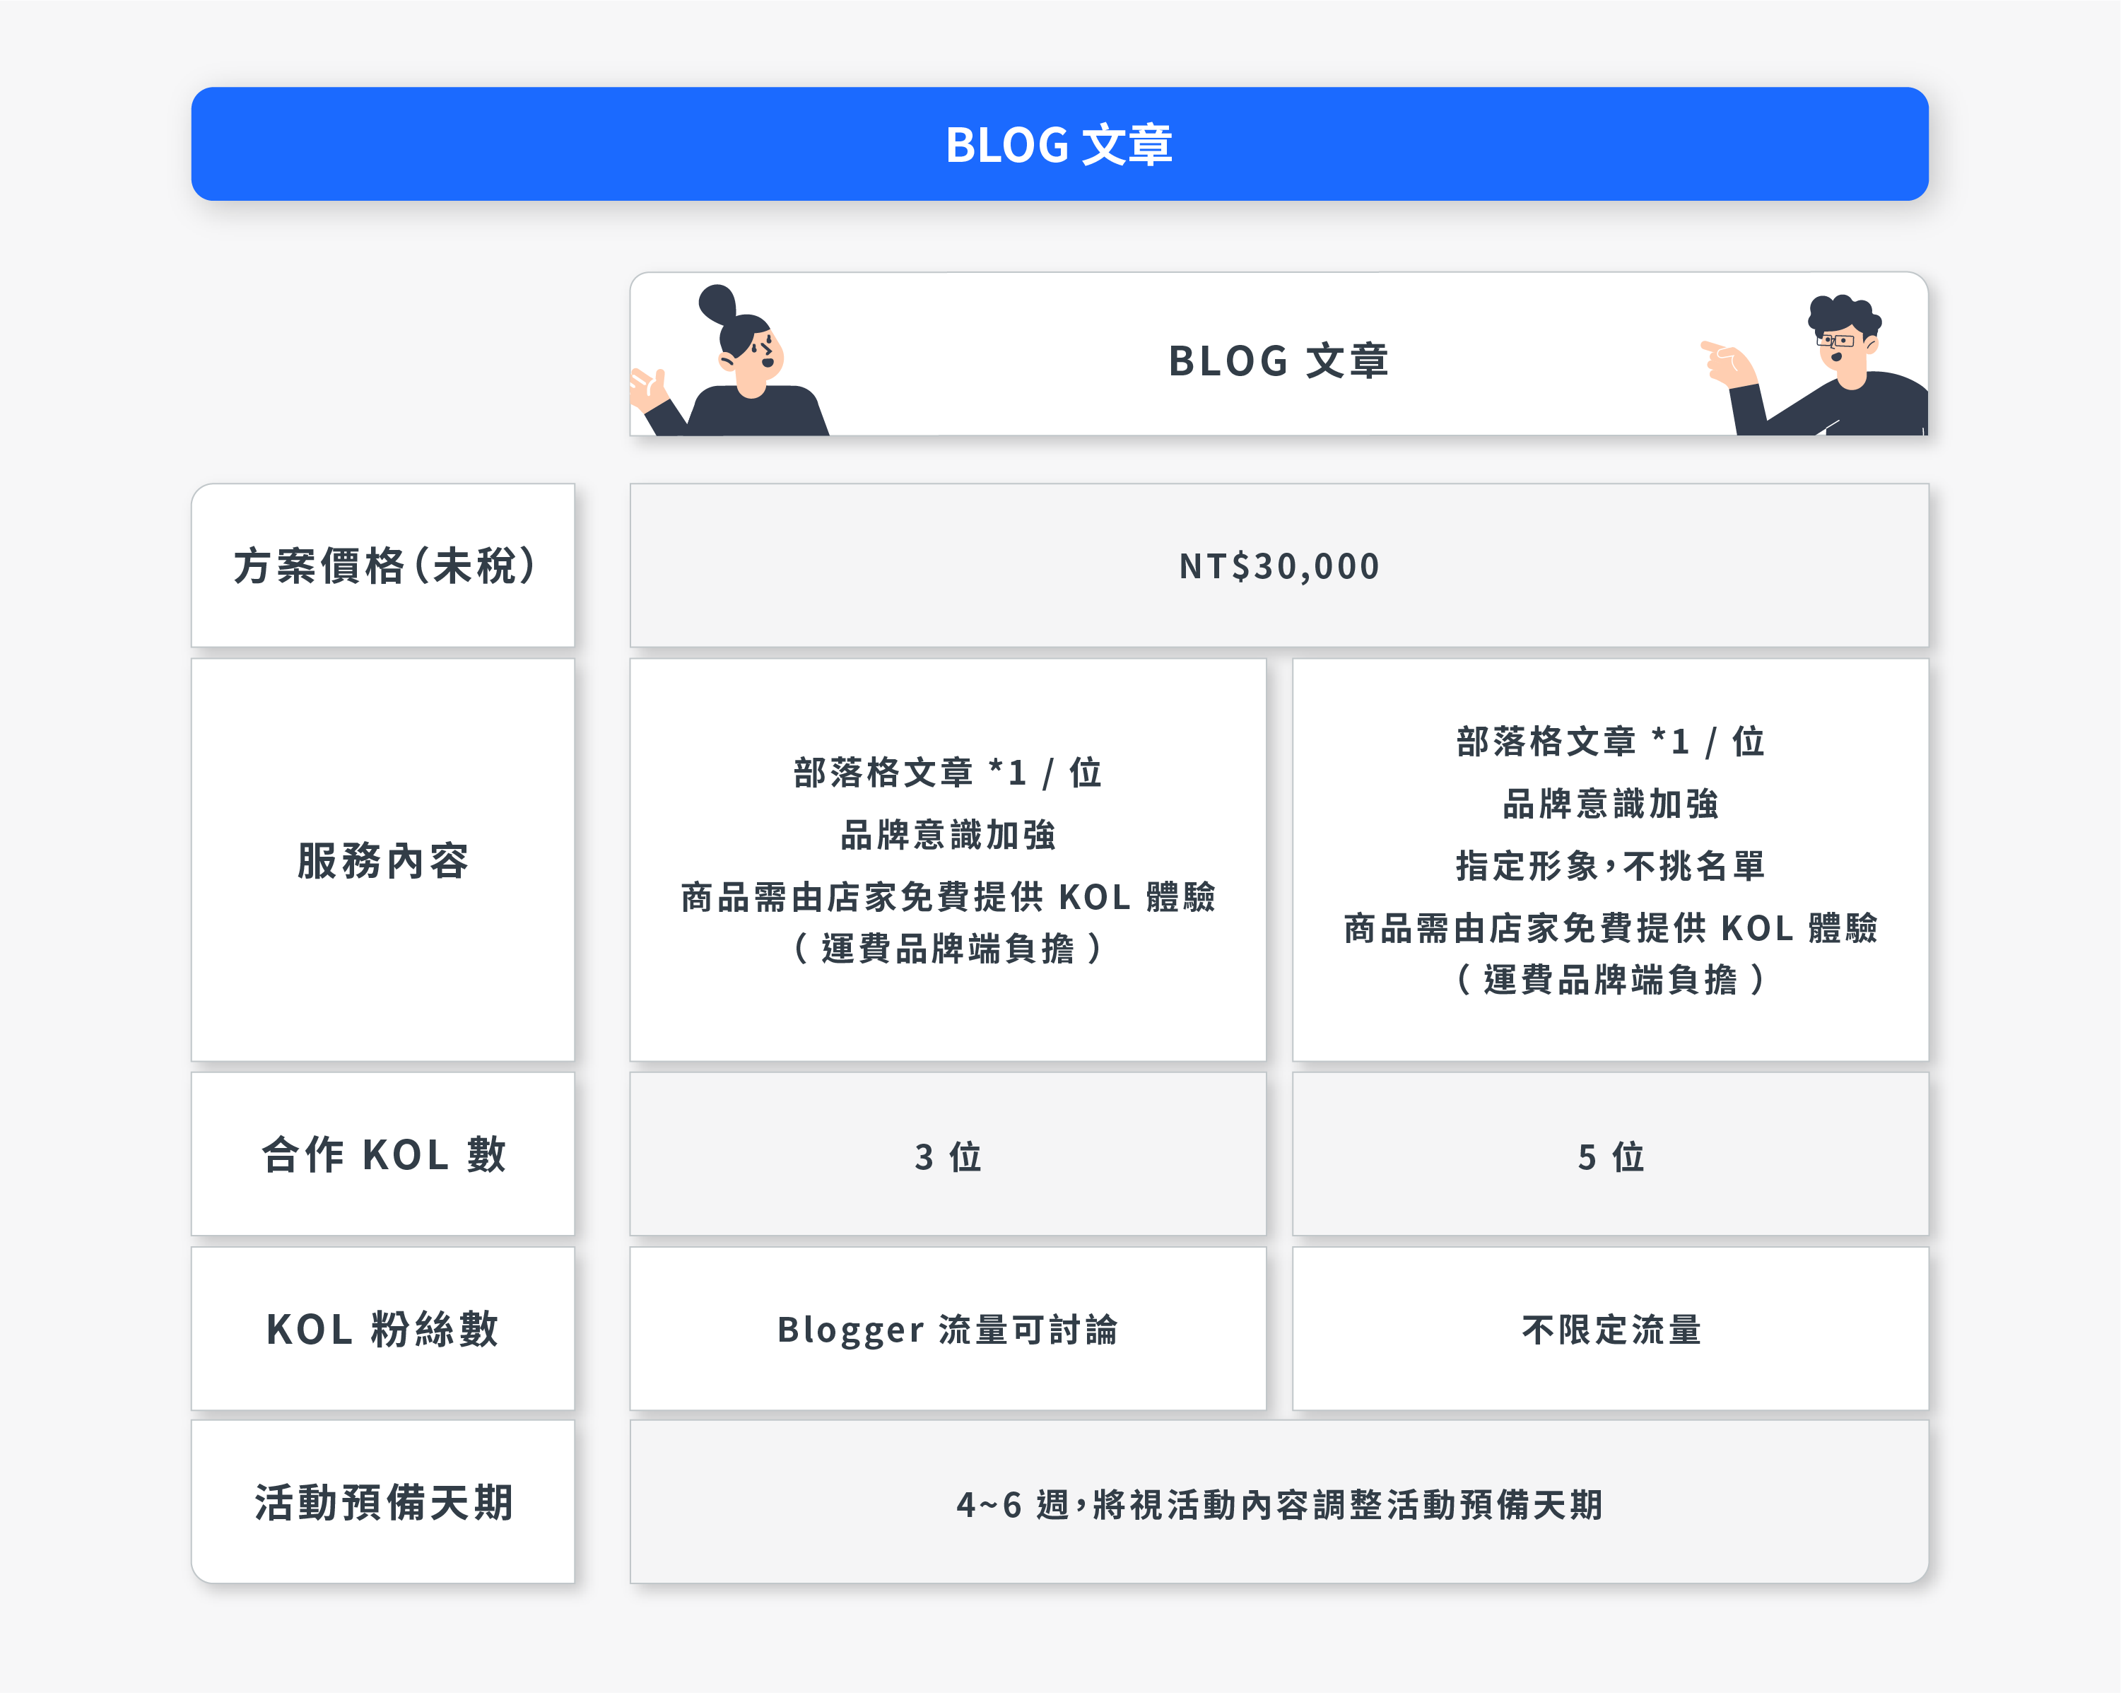Click 部落格文章 *1 / 位 in right plan
Image resolution: width=2121 pixels, height=1693 pixels.
pyautogui.click(x=1609, y=741)
